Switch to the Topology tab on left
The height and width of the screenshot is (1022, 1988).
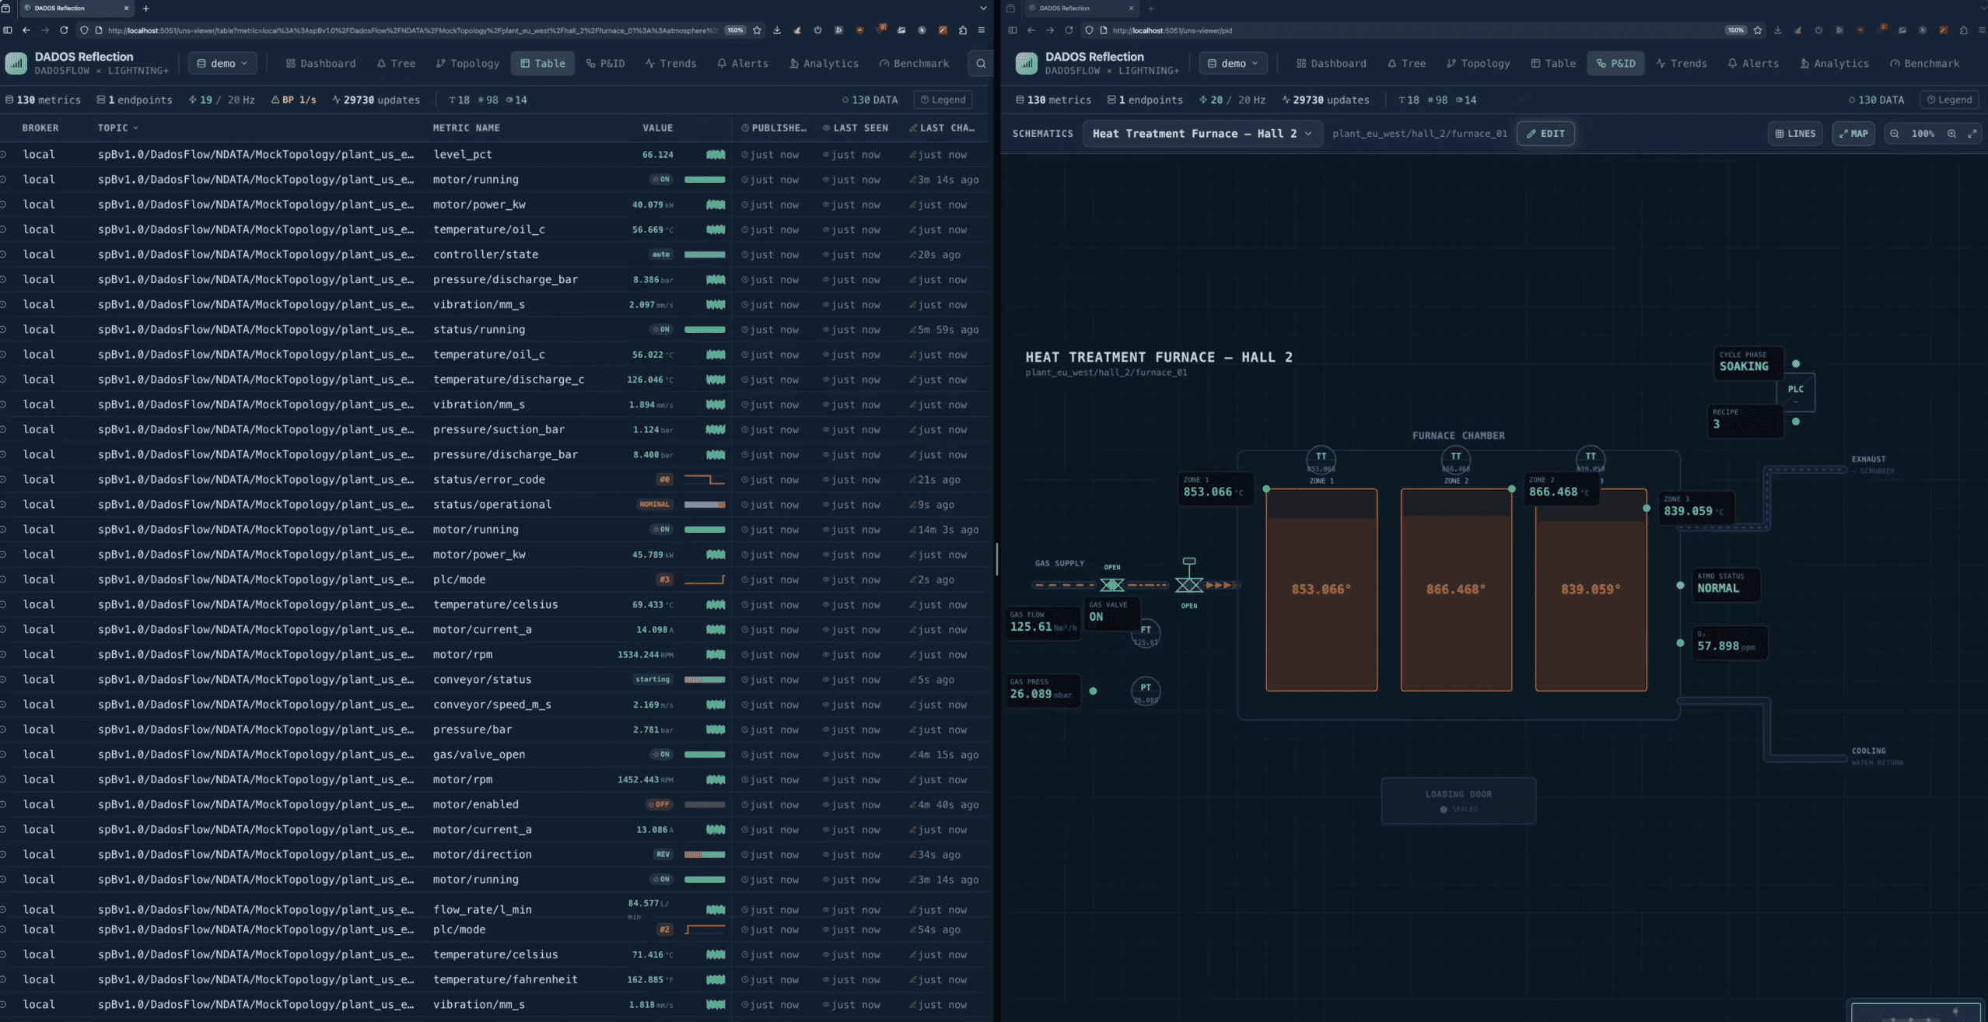point(467,64)
